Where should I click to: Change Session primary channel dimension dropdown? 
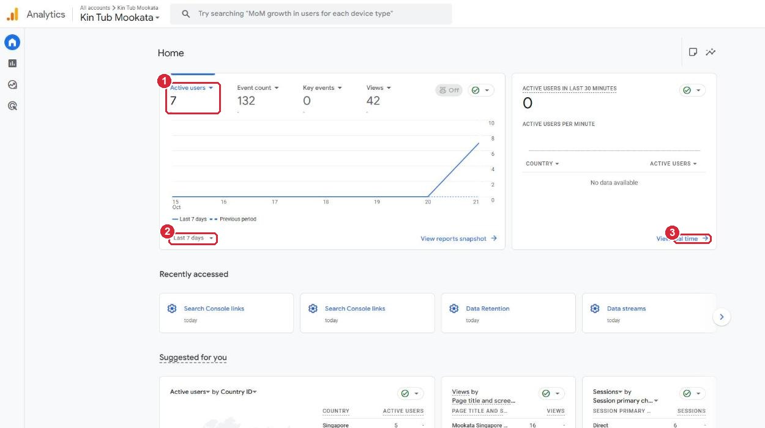[x=625, y=400]
